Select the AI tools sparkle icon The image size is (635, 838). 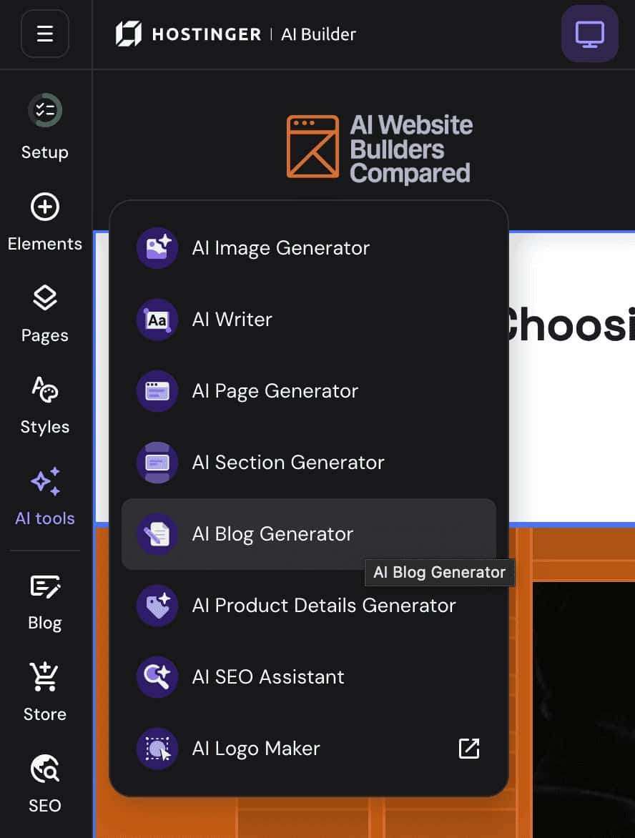(46, 481)
